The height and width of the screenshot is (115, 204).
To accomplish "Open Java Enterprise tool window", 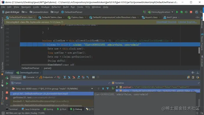I will pos(31,109).
